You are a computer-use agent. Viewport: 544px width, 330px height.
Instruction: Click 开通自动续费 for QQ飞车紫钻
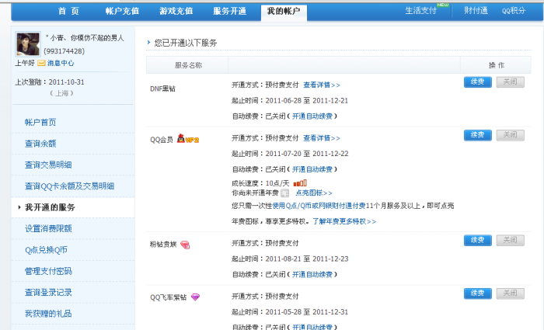pos(312,327)
